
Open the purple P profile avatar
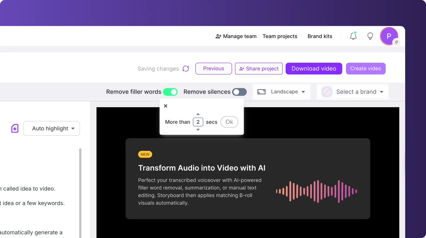(x=389, y=36)
